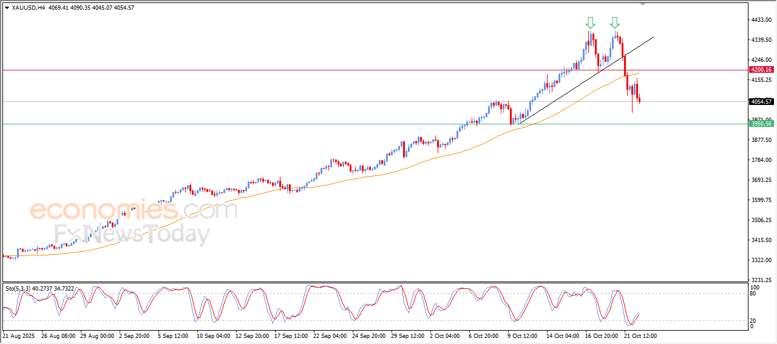Click the 10 Sep 04:00 time label

point(212,336)
